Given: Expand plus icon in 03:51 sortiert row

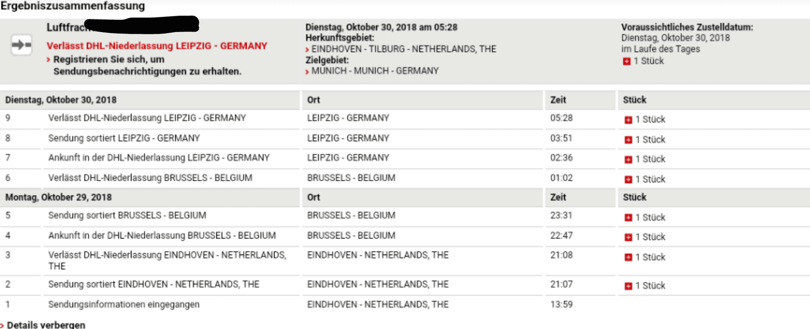Looking at the screenshot, I should (x=628, y=140).
